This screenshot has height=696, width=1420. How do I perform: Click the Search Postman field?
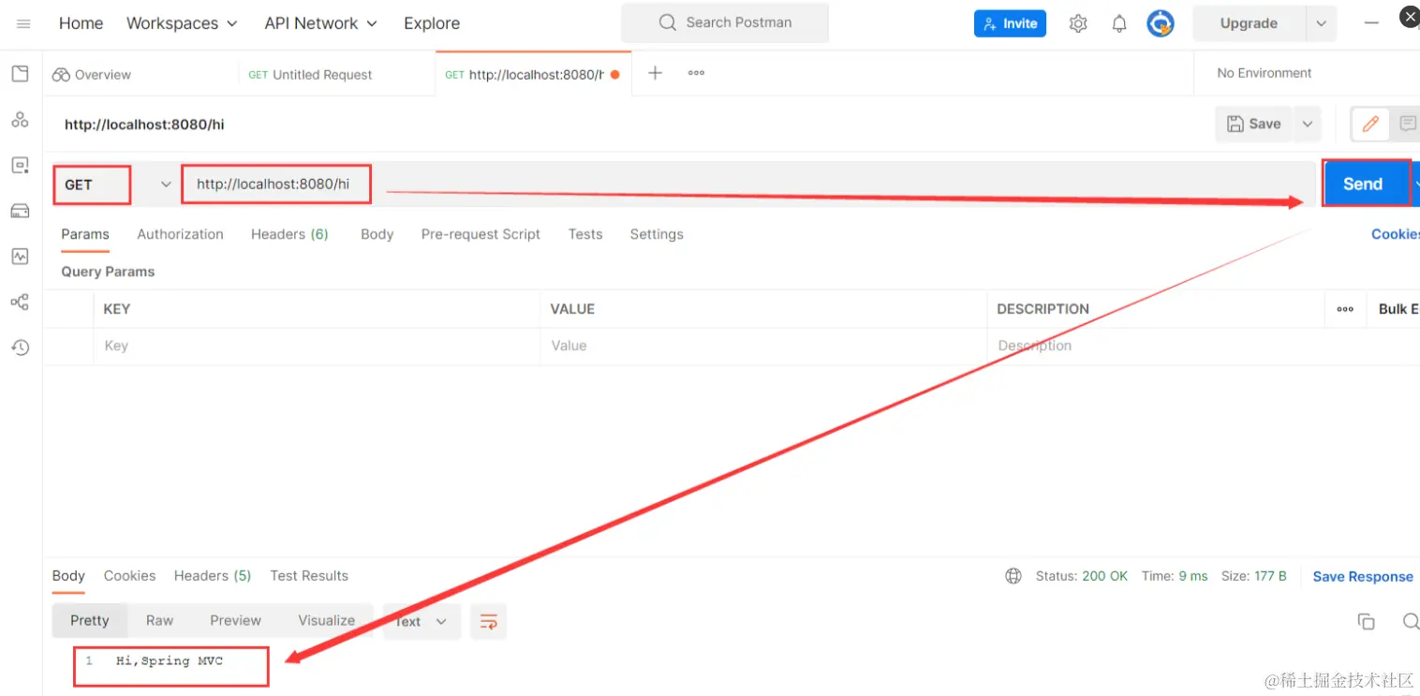(725, 22)
